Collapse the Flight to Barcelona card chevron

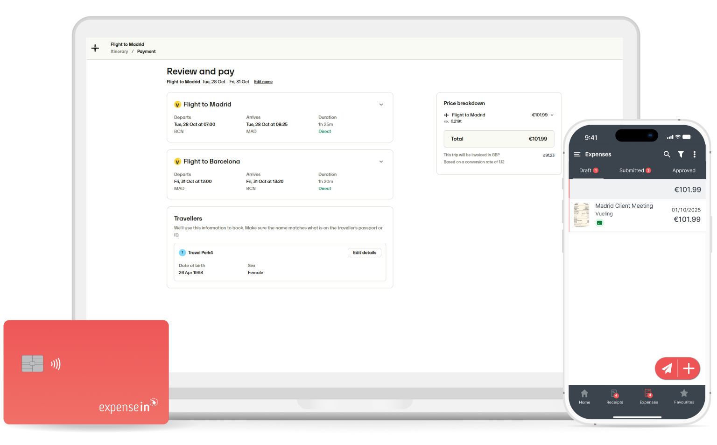coord(381,162)
